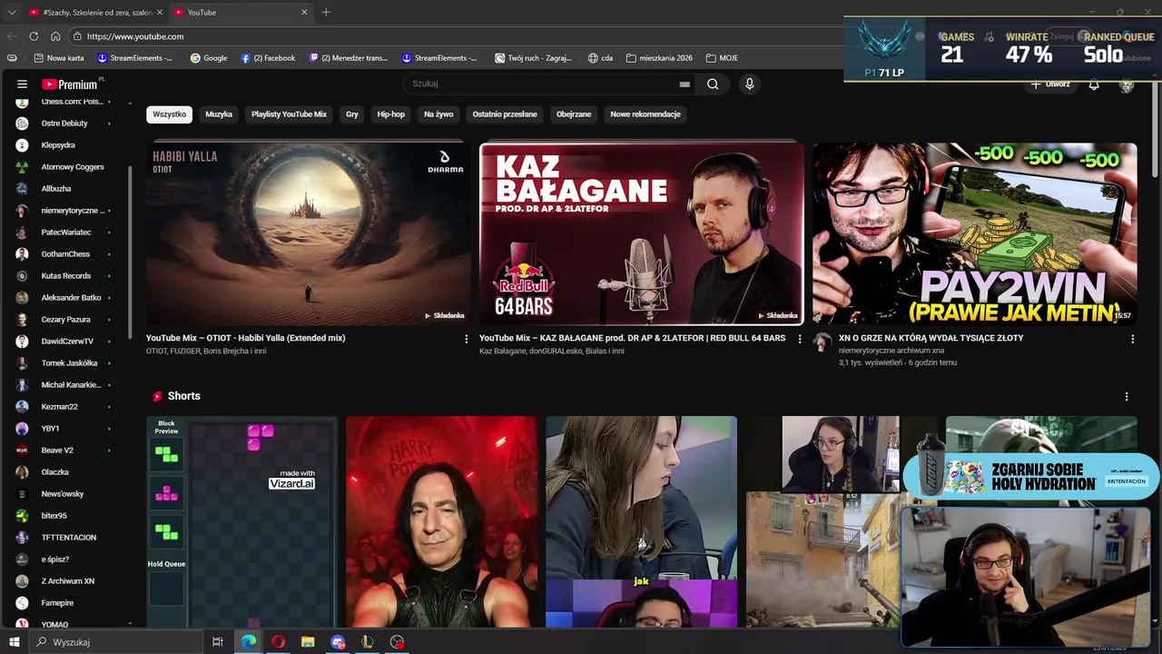Open the cda bookmark

pos(600,58)
